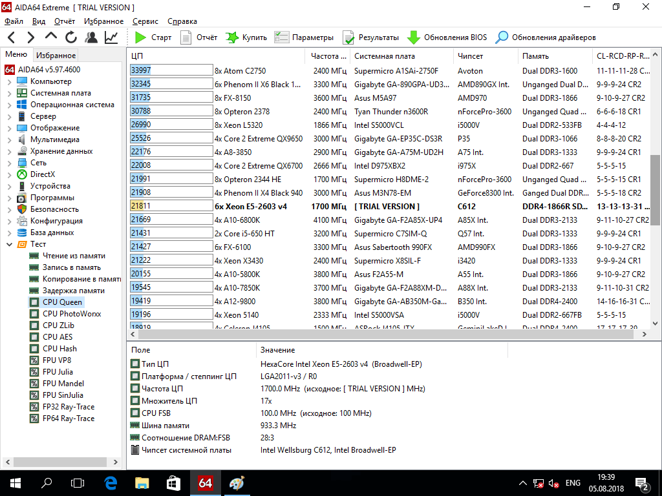Select the Программы icon in the tree

pyautogui.click(x=22, y=198)
